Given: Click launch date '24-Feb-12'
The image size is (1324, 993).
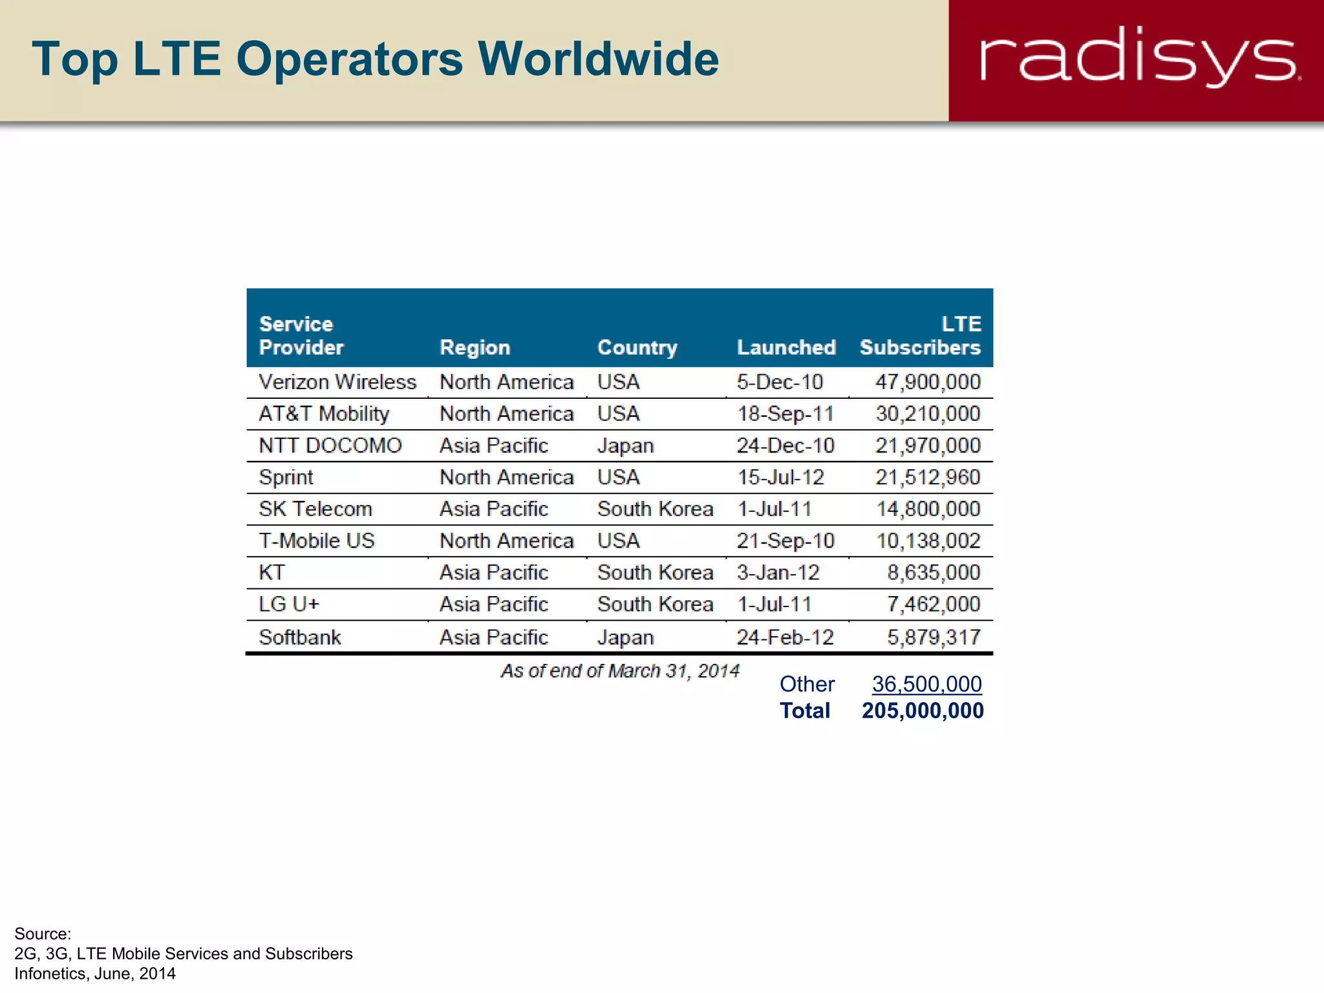Looking at the screenshot, I should [785, 637].
